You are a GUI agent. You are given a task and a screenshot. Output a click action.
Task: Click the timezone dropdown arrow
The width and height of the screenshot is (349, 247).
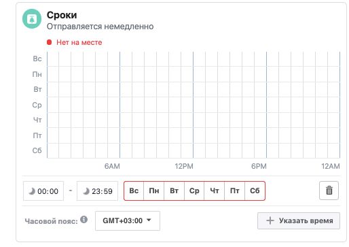[149, 220]
